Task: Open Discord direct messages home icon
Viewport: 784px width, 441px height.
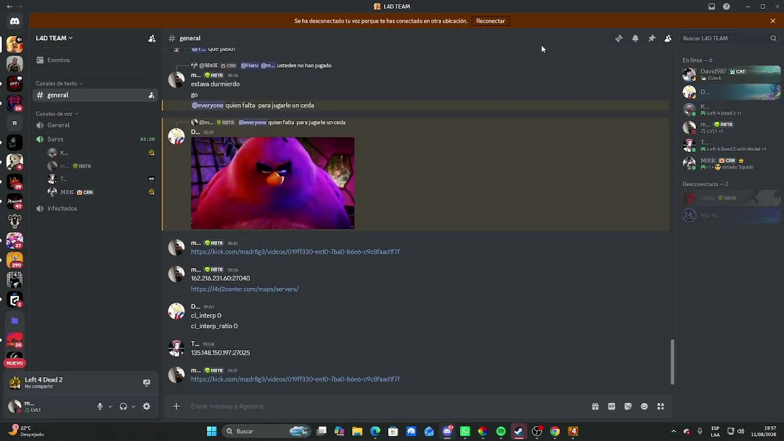Action: [15, 21]
